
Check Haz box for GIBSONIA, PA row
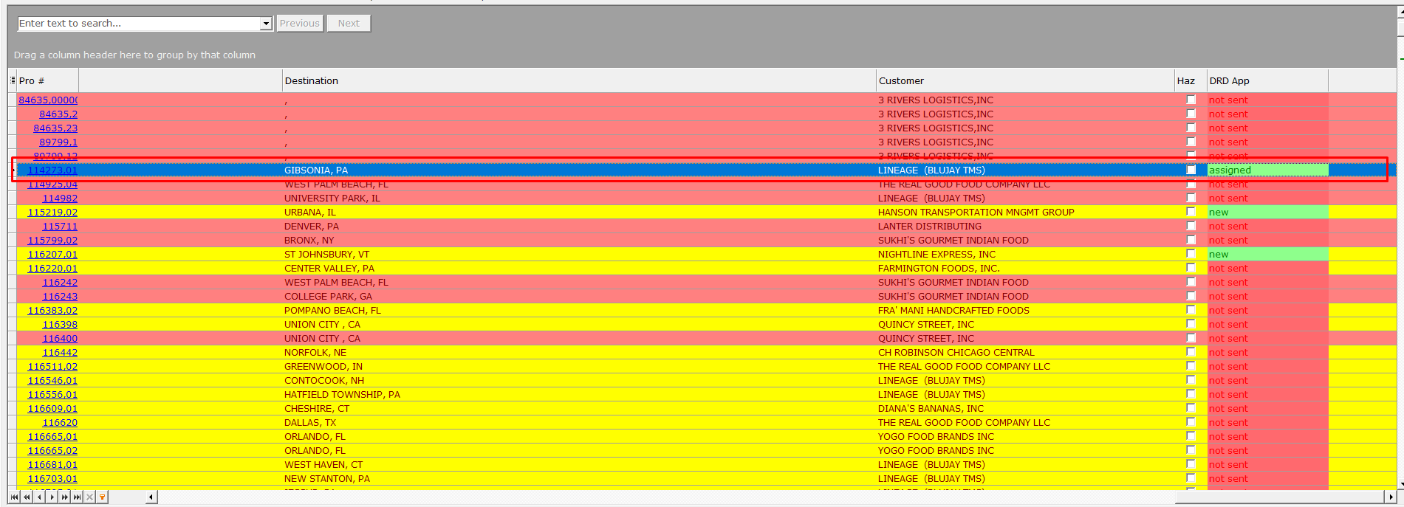(1191, 170)
